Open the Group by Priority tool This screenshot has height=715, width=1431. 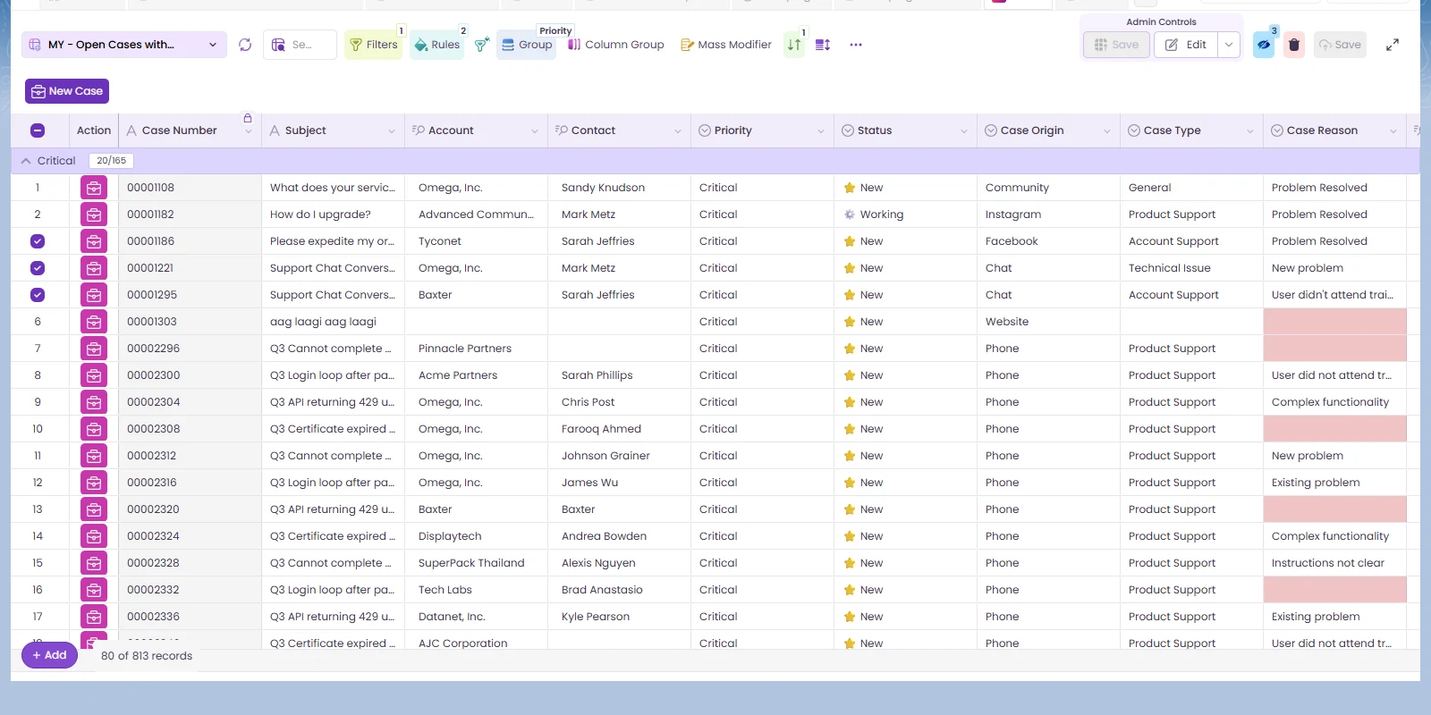coord(527,45)
